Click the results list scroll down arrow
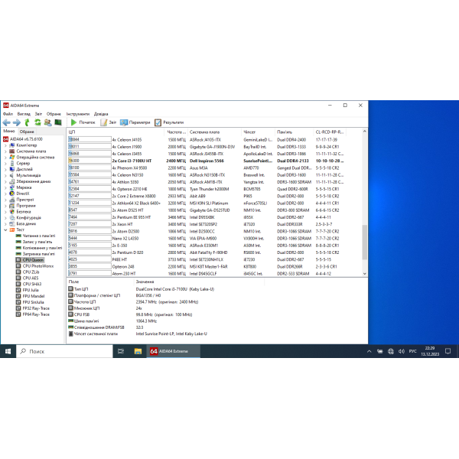Screen dimensions: 459x459 tap(364, 274)
